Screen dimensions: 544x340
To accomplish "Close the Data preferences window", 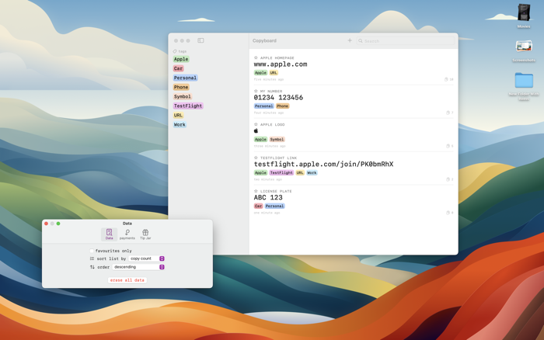I will (46, 224).
